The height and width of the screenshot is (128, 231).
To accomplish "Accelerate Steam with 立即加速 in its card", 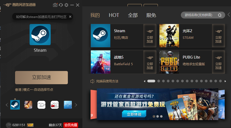I will point(150,36).
